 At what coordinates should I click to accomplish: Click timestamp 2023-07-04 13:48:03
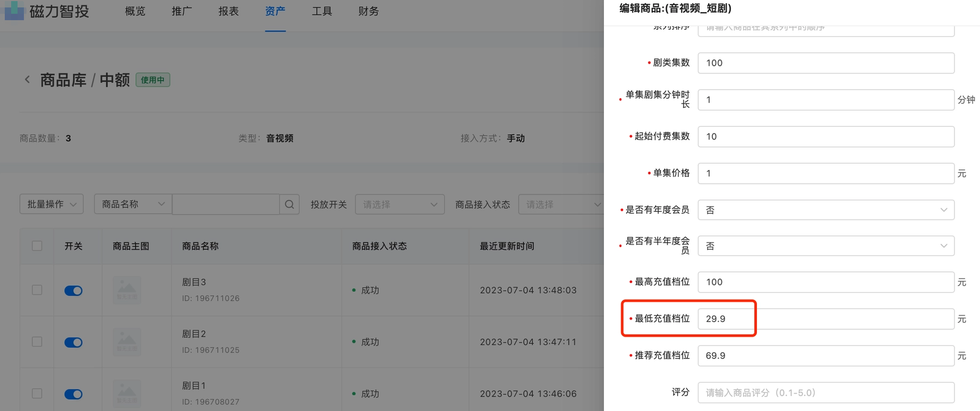coord(528,290)
